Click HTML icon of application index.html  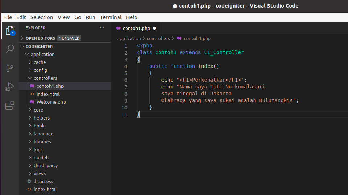point(29,190)
